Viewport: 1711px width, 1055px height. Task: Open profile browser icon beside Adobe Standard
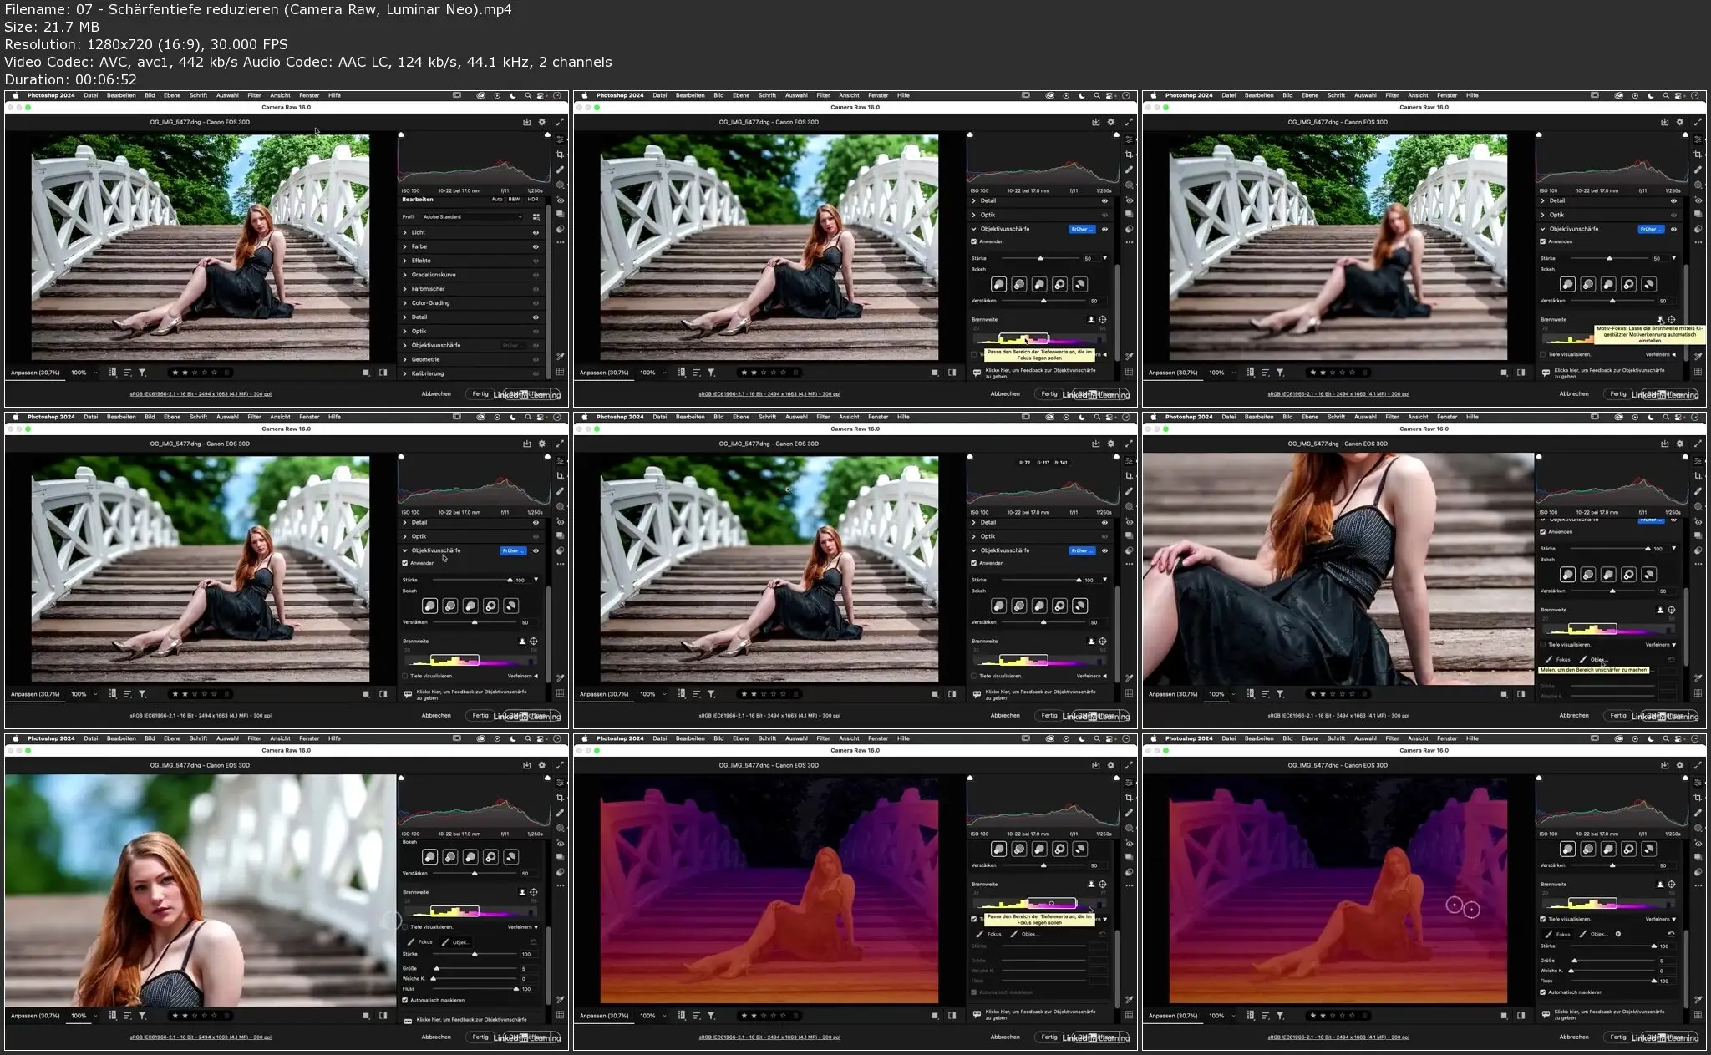(x=536, y=217)
